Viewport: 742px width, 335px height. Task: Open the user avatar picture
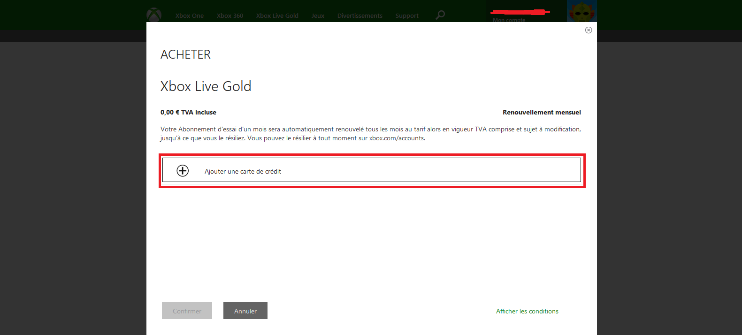pyautogui.click(x=582, y=11)
